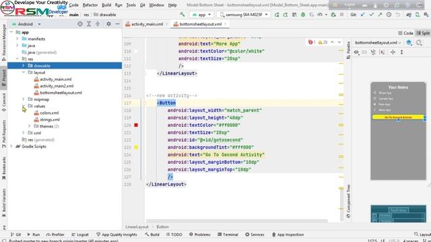Go to previous highlighted error arrow
Image resolution: width=431 pixels, height=242 pixels.
point(332,42)
